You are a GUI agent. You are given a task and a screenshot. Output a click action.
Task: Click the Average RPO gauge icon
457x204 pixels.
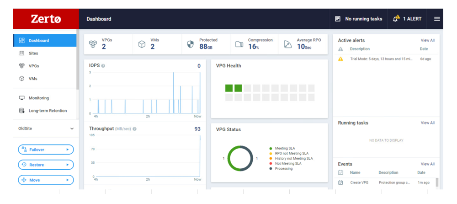(287, 44)
